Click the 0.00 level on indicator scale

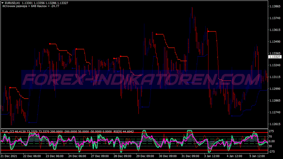pos(272,141)
